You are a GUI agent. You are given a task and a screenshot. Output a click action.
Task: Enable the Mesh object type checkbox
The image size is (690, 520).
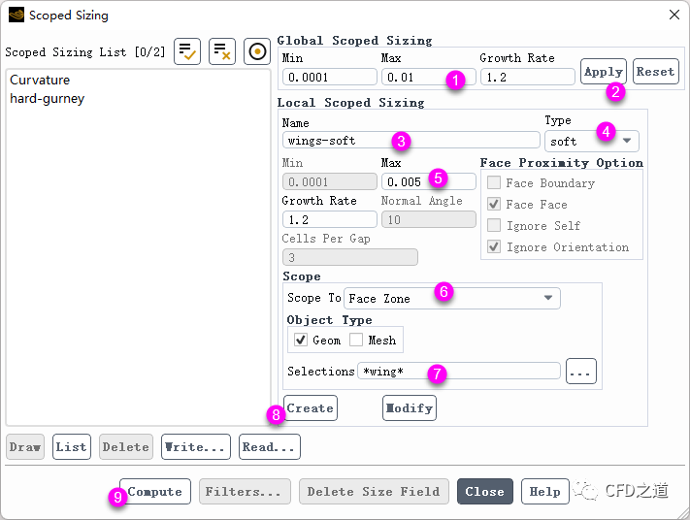[x=356, y=340]
